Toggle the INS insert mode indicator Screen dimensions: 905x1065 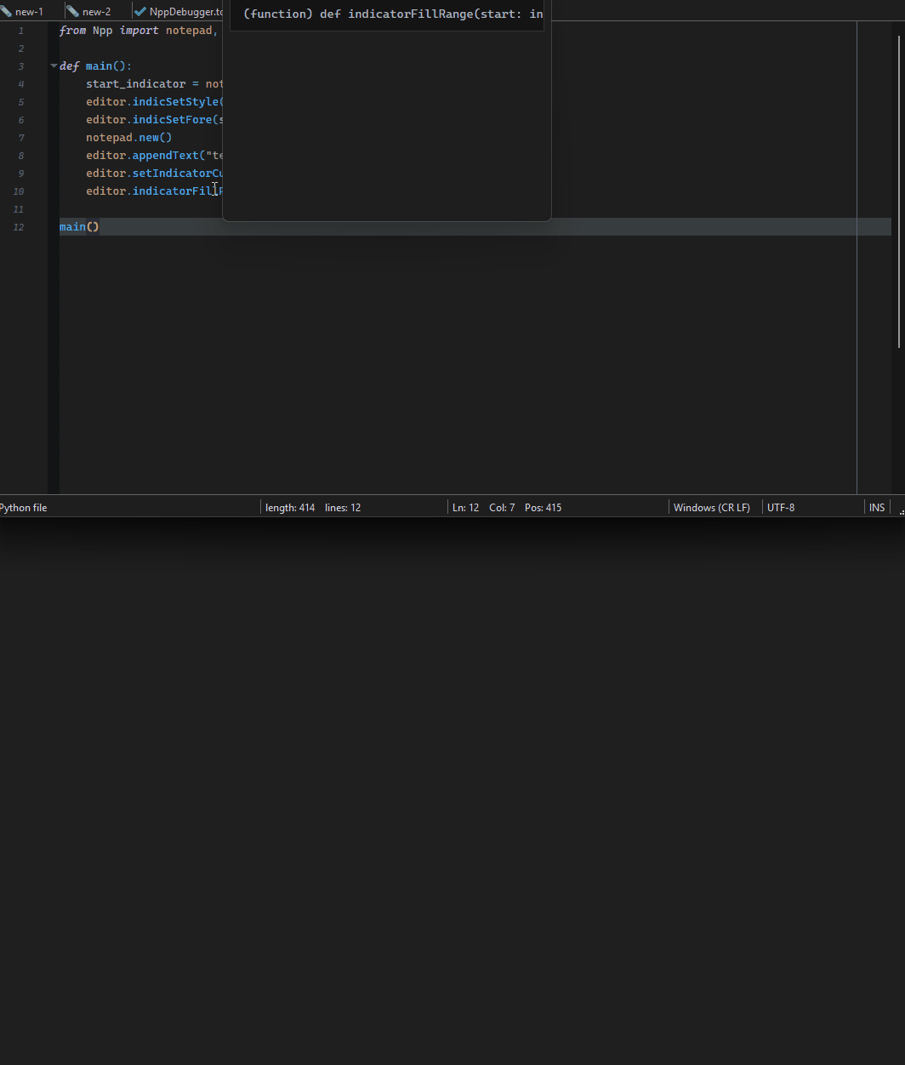pos(877,507)
